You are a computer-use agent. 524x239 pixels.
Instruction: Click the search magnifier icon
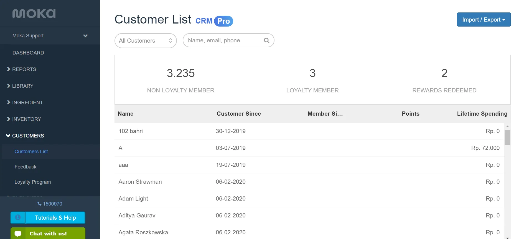[266, 40]
